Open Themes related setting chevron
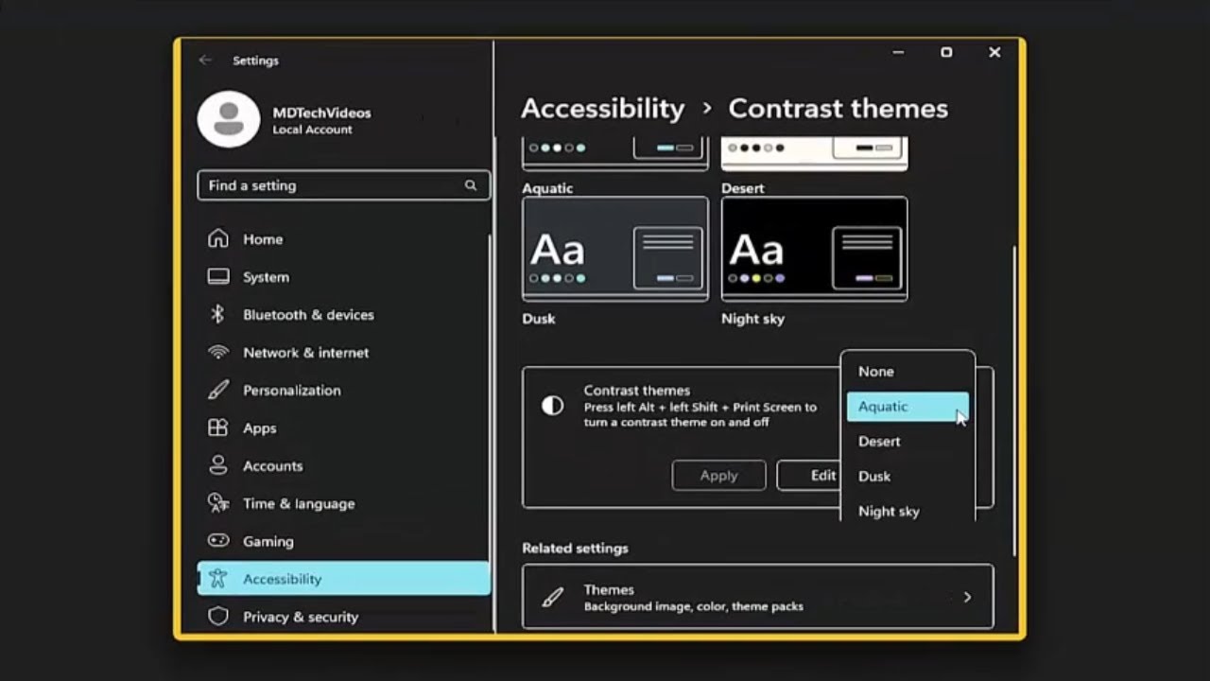1210x681 pixels. (x=967, y=597)
